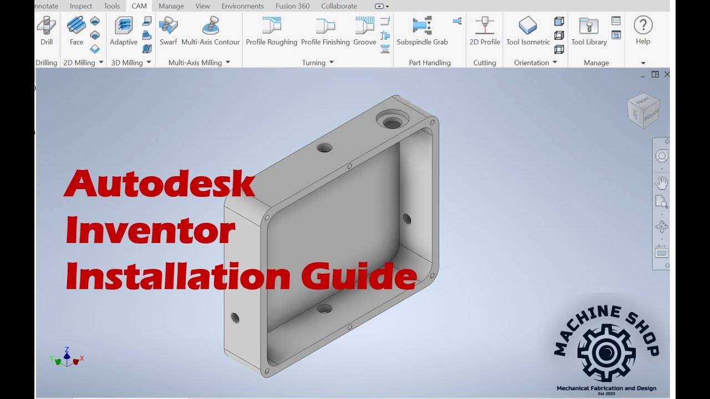Select the Pan hand tool
Image resolution: width=710 pixels, height=399 pixels.
click(x=661, y=182)
